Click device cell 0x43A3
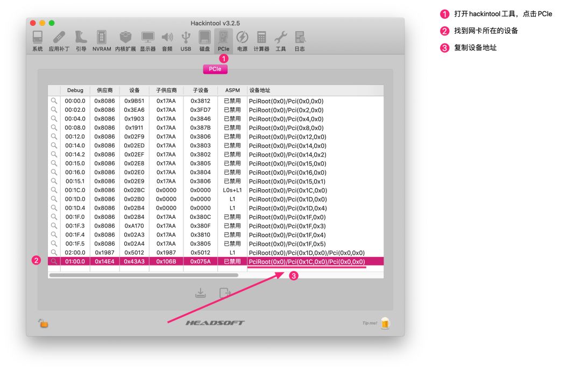 point(134,261)
